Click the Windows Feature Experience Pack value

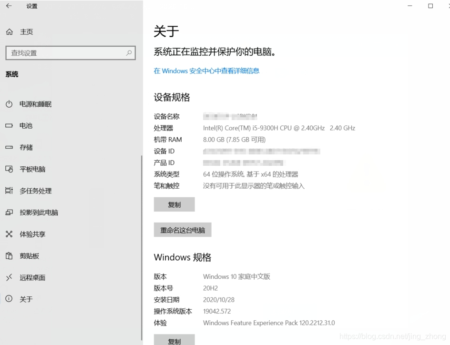tap(269, 323)
